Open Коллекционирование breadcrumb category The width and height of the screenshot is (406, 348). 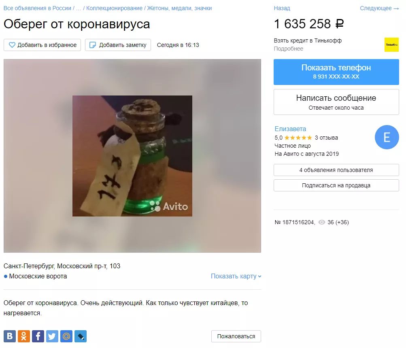click(114, 8)
